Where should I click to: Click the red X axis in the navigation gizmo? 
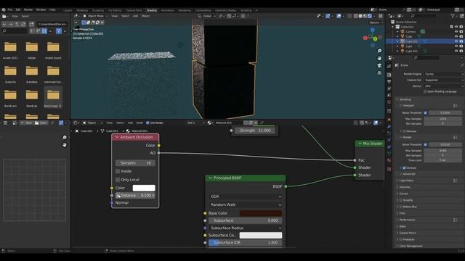(x=365, y=38)
